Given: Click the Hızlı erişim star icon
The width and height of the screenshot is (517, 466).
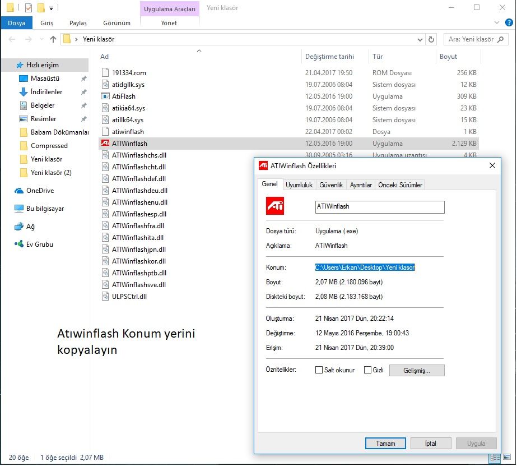Looking at the screenshot, I should (x=20, y=65).
